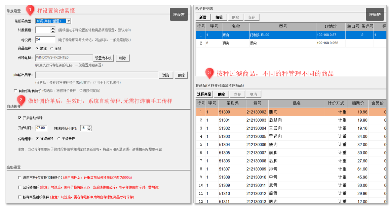
Task: Edit the 标识码 field showing 24
Action: (x=45, y=40)
